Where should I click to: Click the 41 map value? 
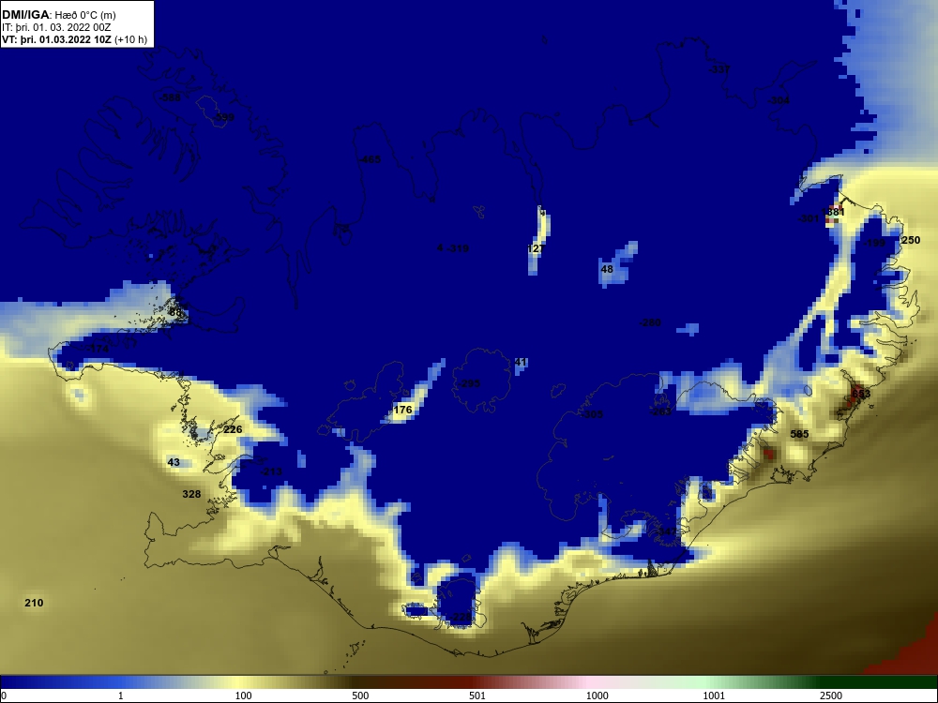click(521, 362)
